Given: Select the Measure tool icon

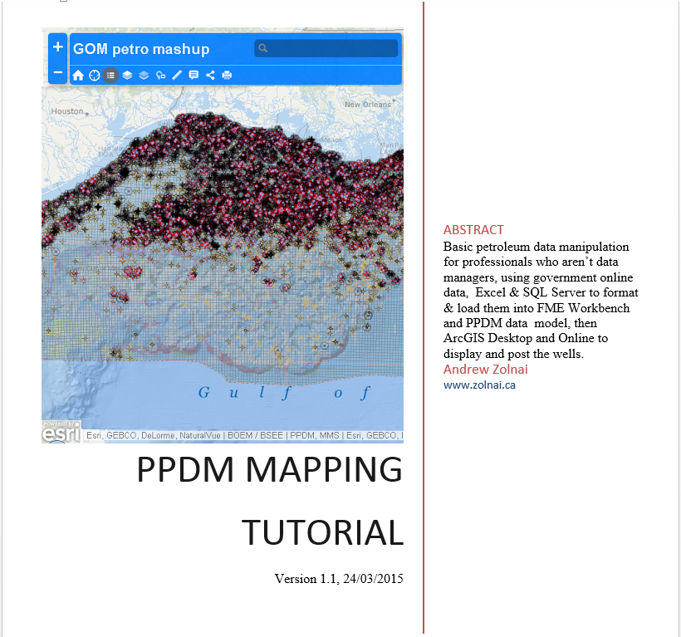Looking at the screenshot, I should 176,75.
